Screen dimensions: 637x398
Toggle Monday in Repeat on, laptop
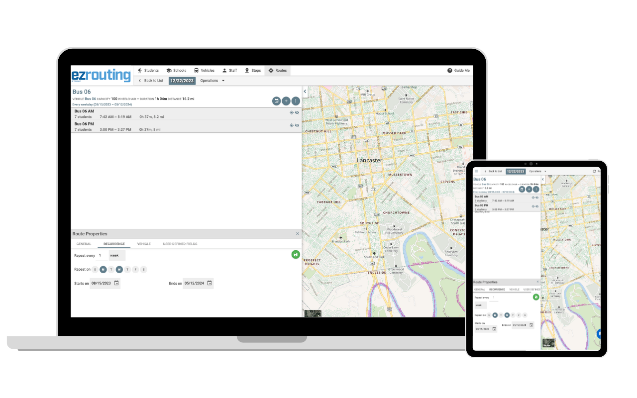pos(103,270)
